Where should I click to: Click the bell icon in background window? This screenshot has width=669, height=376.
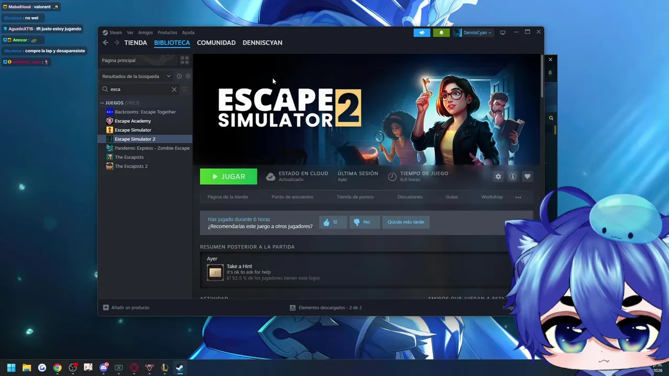[x=550, y=73]
